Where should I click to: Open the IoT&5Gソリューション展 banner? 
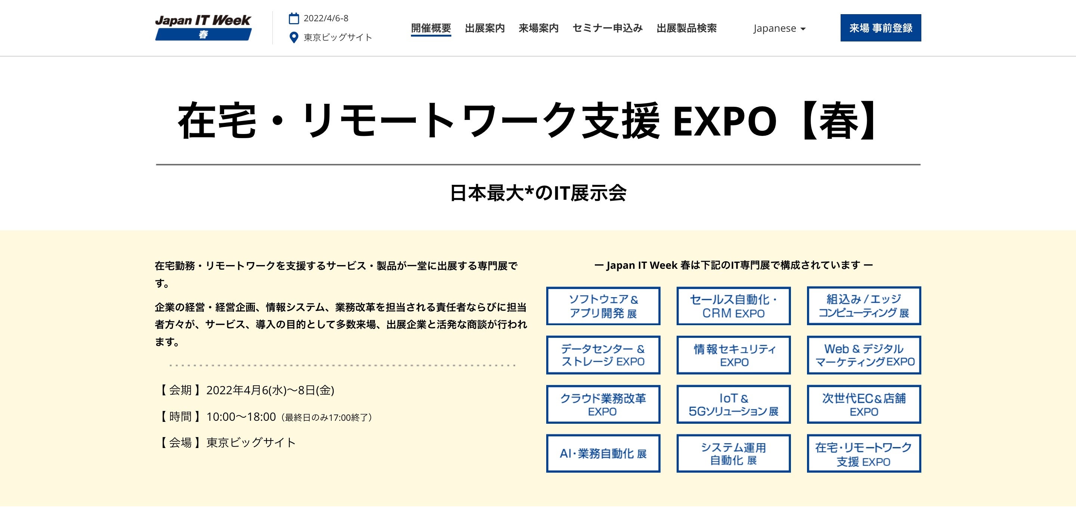click(x=733, y=404)
